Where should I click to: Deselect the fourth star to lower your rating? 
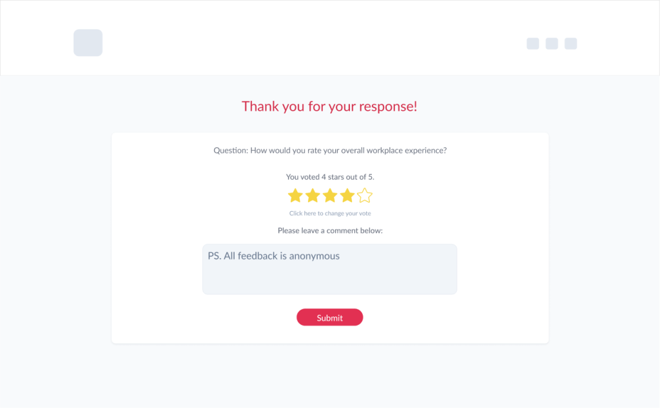point(347,194)
